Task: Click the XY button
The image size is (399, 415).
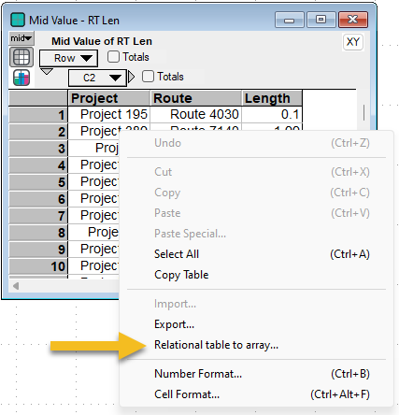Action: point(352,42)
